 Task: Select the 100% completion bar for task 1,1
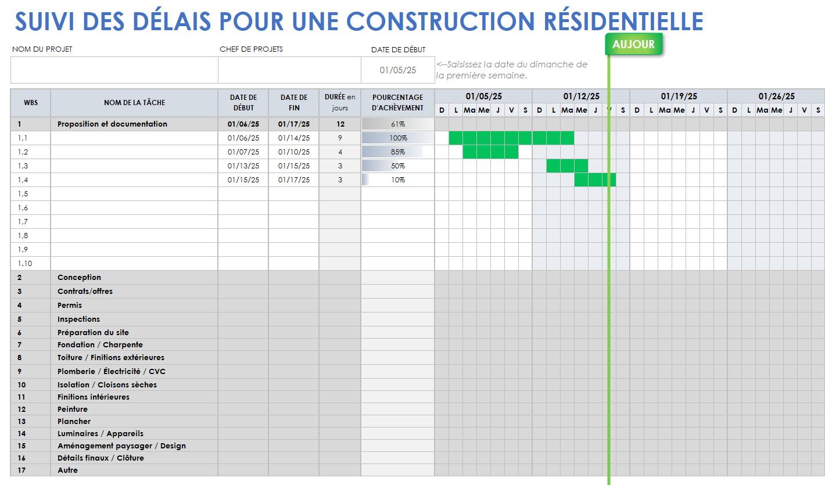point(398,138)
